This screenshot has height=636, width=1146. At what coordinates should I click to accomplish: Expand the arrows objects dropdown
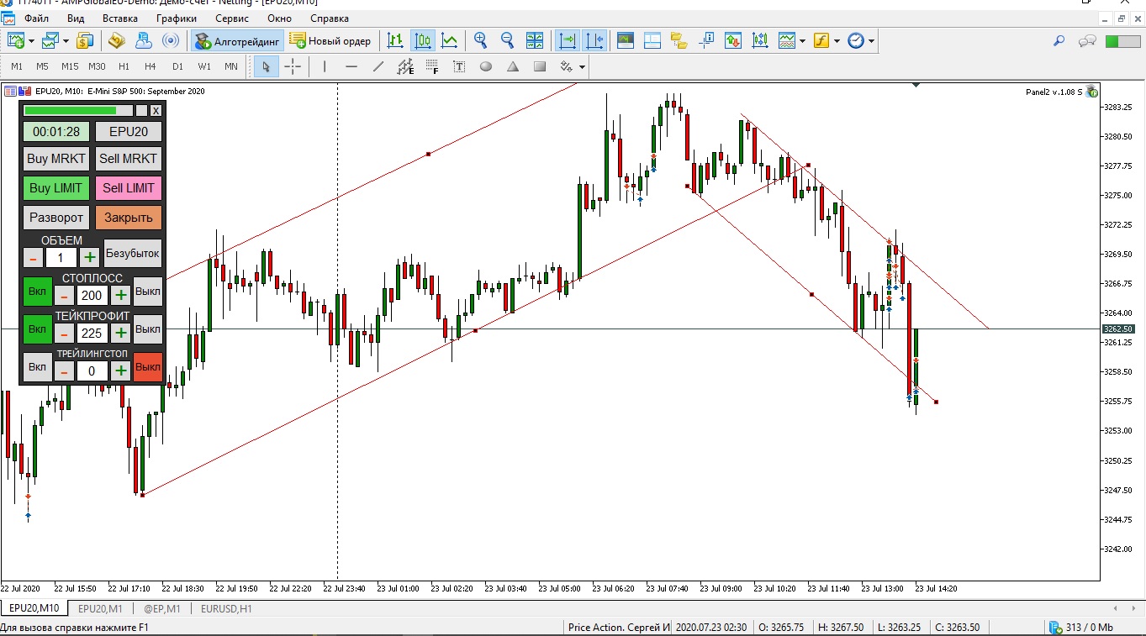click(581, 67)
